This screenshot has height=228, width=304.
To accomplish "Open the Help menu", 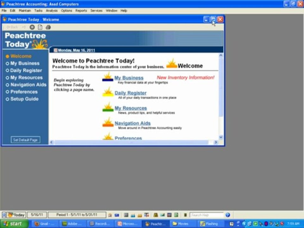I will (124, 11).
